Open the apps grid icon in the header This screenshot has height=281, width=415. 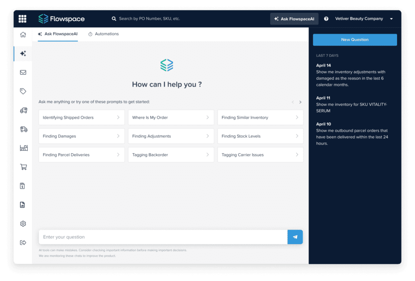23,18
